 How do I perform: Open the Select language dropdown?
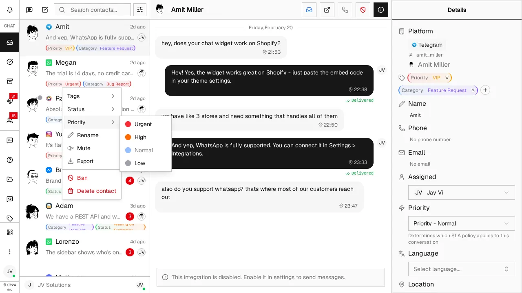click(461, 269)
